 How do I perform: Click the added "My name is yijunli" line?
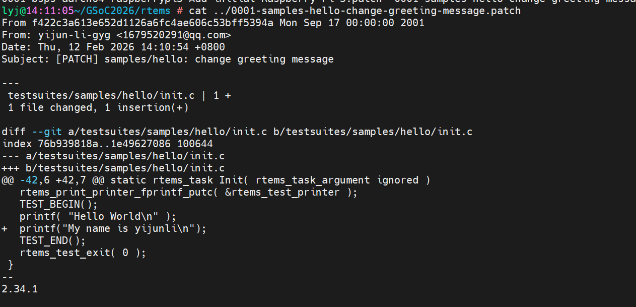[x=113, y=228]
